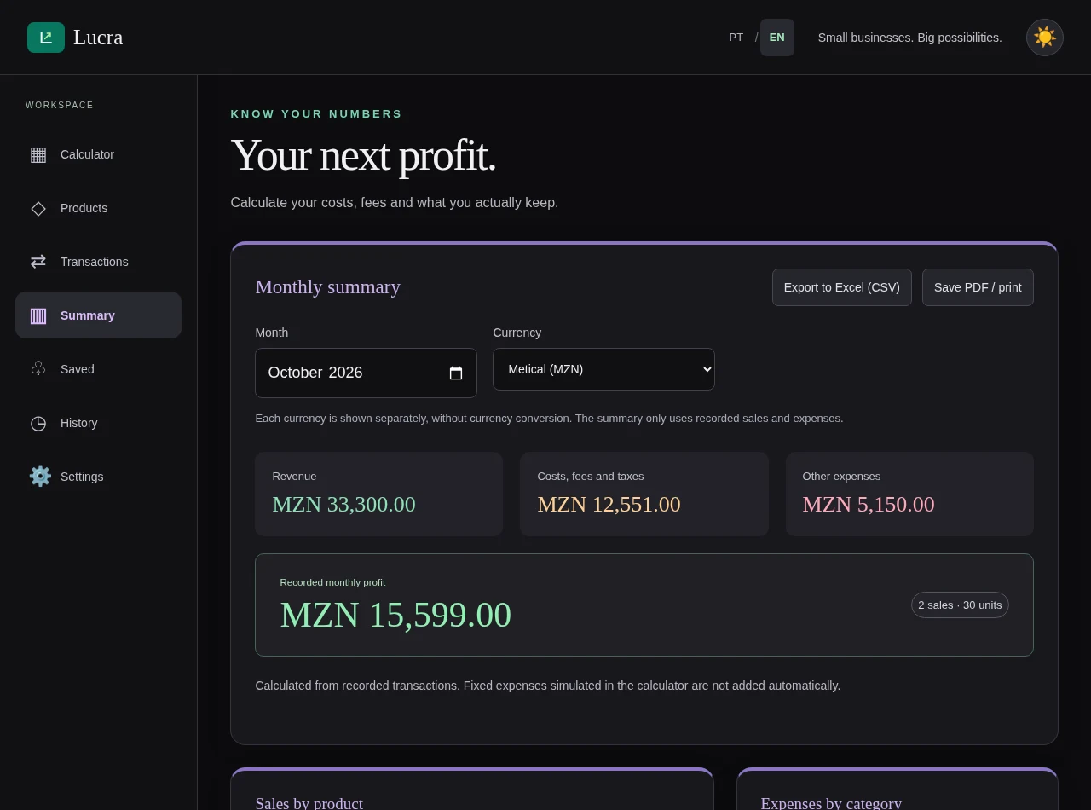Click Save PDF / print button
The image size is (1091, 810).
(978, 287)
